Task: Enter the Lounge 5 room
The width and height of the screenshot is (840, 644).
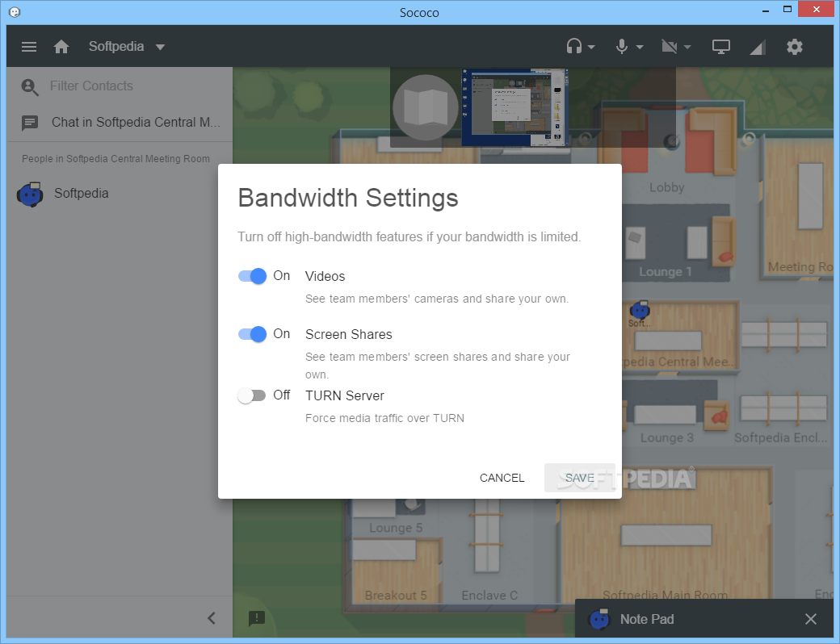Action: (396, 528)
